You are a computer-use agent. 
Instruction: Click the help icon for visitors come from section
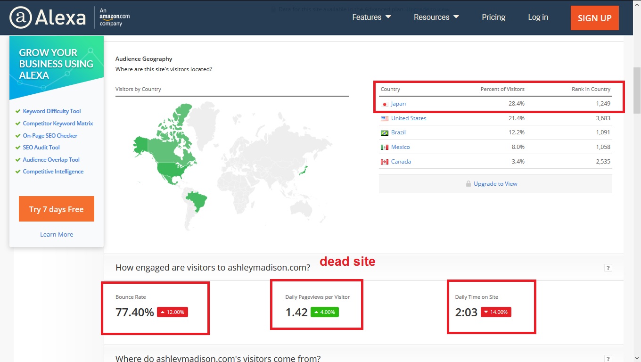(x=608, y=359)
